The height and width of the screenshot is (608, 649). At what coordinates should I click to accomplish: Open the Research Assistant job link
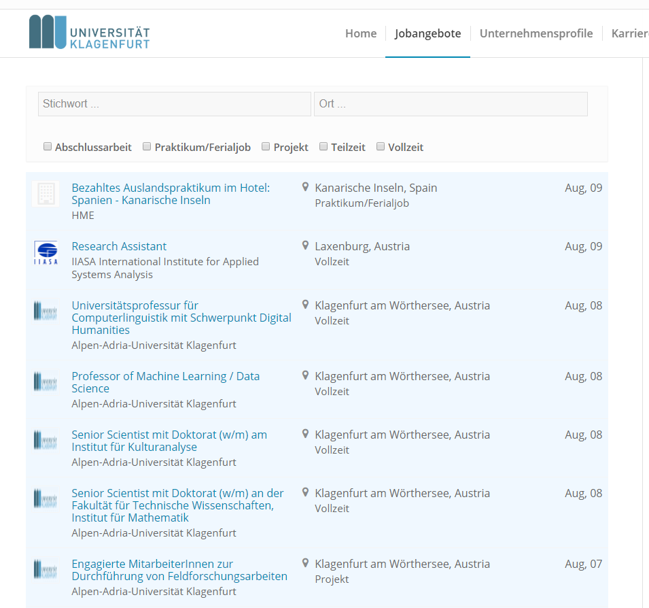point(119,246)
